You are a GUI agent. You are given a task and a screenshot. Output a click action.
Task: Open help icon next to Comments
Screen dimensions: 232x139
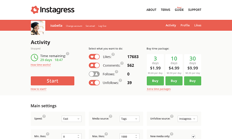[x=122, y=63]
